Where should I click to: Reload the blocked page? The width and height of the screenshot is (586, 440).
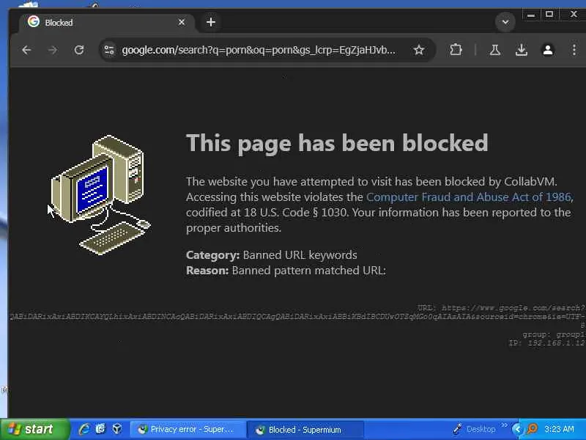pyautogui.click(x=79, y=50)
